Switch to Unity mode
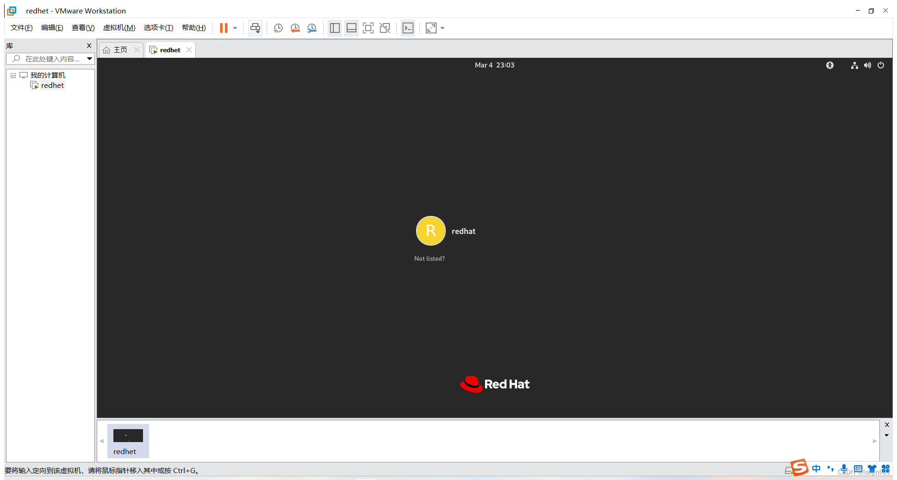Viewport: 897px width, 480px height. tap(385, 28)
